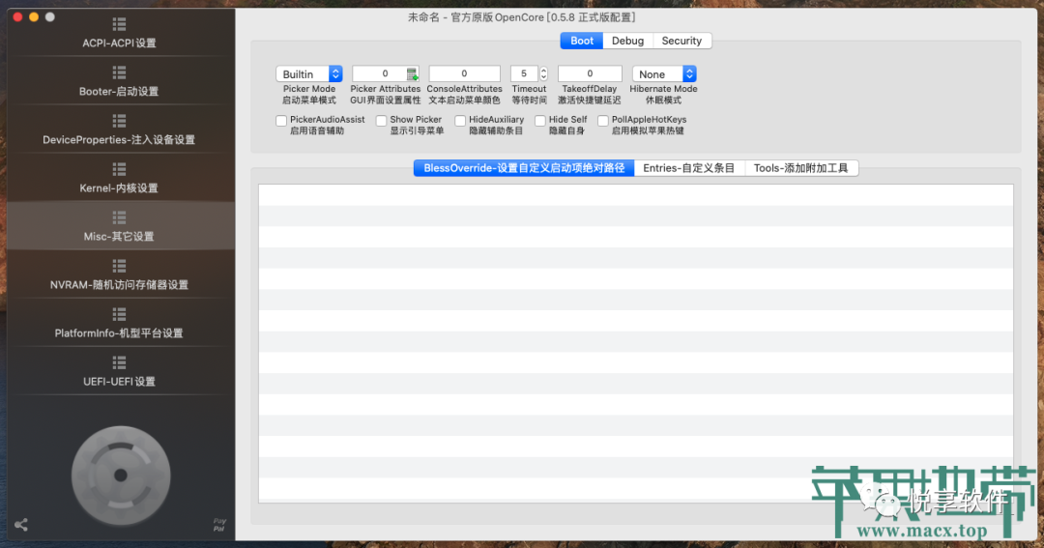This screenshot has height=548, width=1044.
Task: Click the Kernel-内核设置 label
Action: [119, 188]
